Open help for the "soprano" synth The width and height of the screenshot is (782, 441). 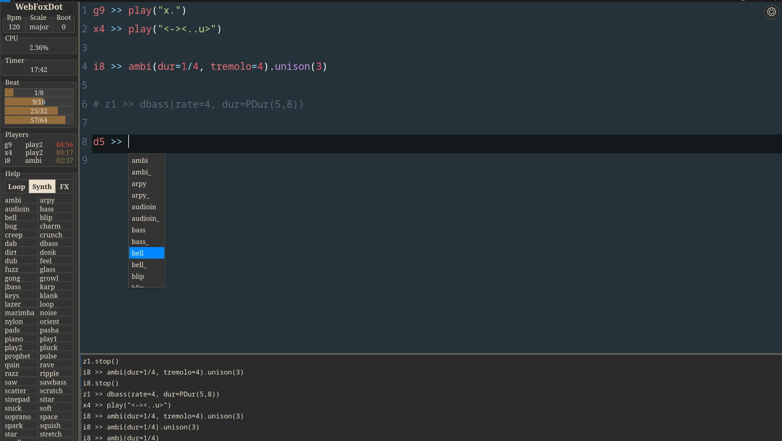(x=18, y=417)
